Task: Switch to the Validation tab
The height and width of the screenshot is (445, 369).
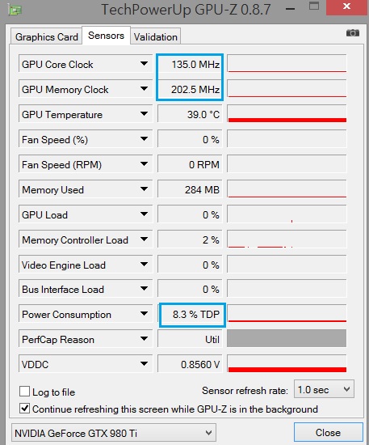Action: [x=156, y=36]
